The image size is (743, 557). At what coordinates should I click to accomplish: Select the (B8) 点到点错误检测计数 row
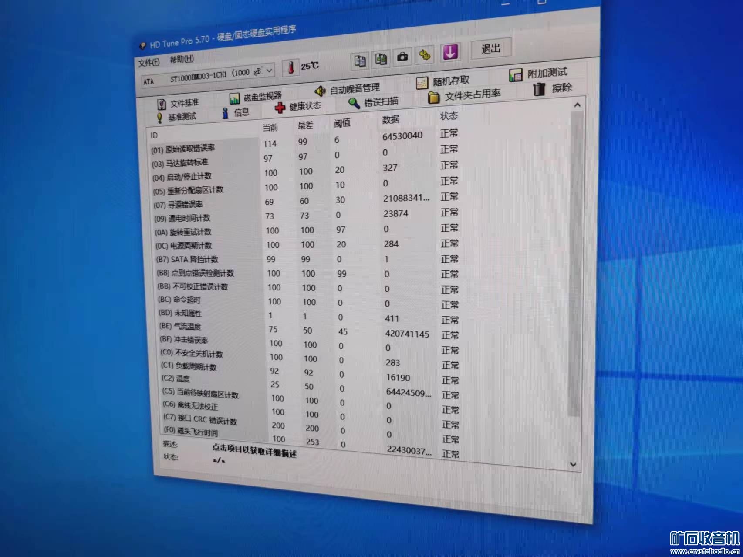point(308,273)
